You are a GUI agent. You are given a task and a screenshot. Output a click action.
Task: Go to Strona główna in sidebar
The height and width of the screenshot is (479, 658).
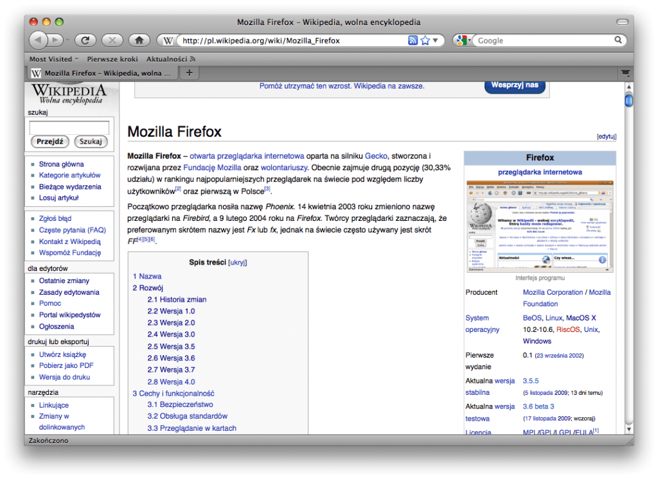coord(61,164)
